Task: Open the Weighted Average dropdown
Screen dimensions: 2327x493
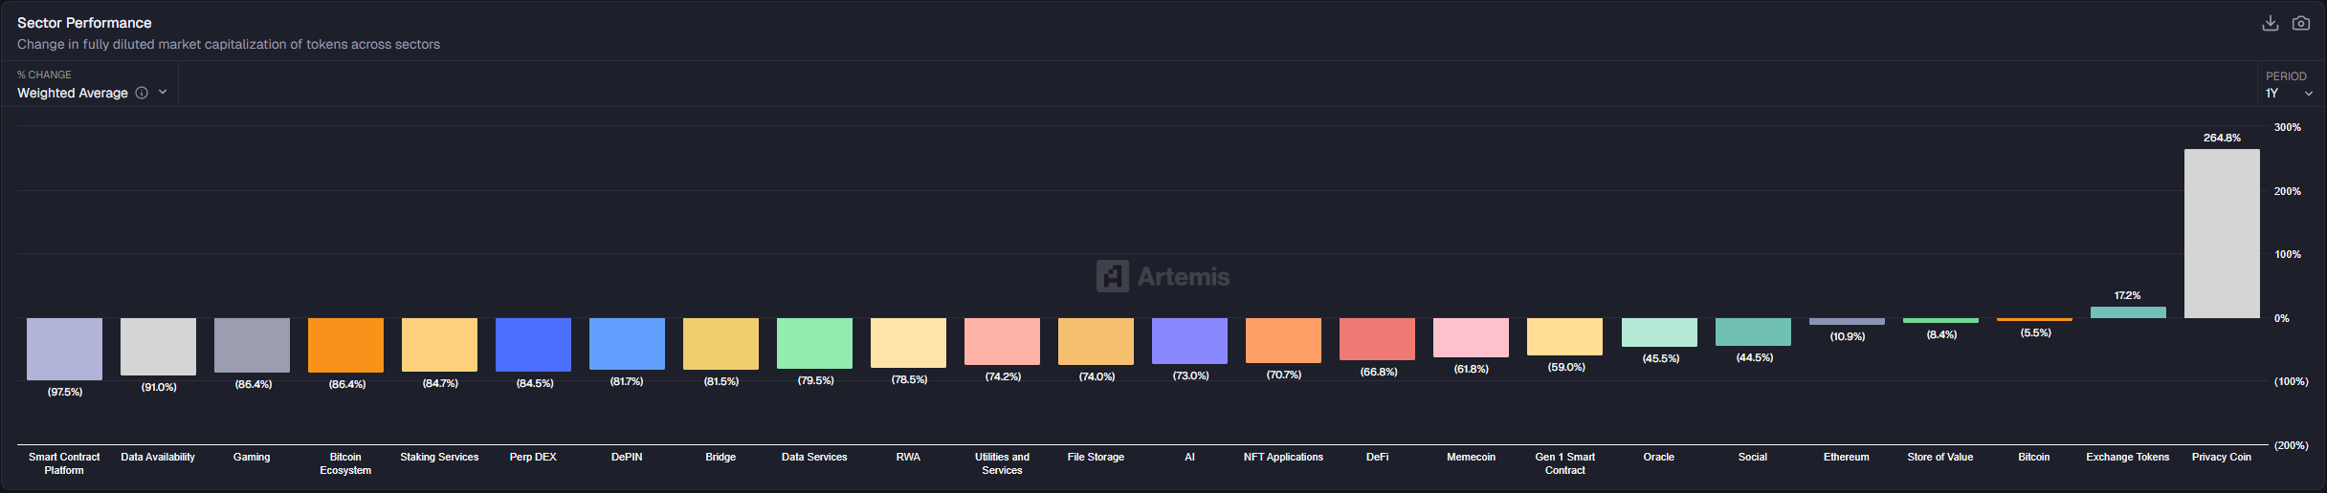Action: [x=91, y=93]
